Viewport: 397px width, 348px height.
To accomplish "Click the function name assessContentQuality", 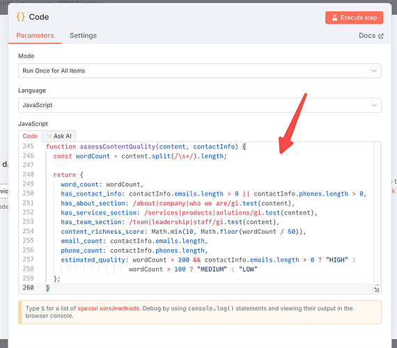I will [118, 147].
